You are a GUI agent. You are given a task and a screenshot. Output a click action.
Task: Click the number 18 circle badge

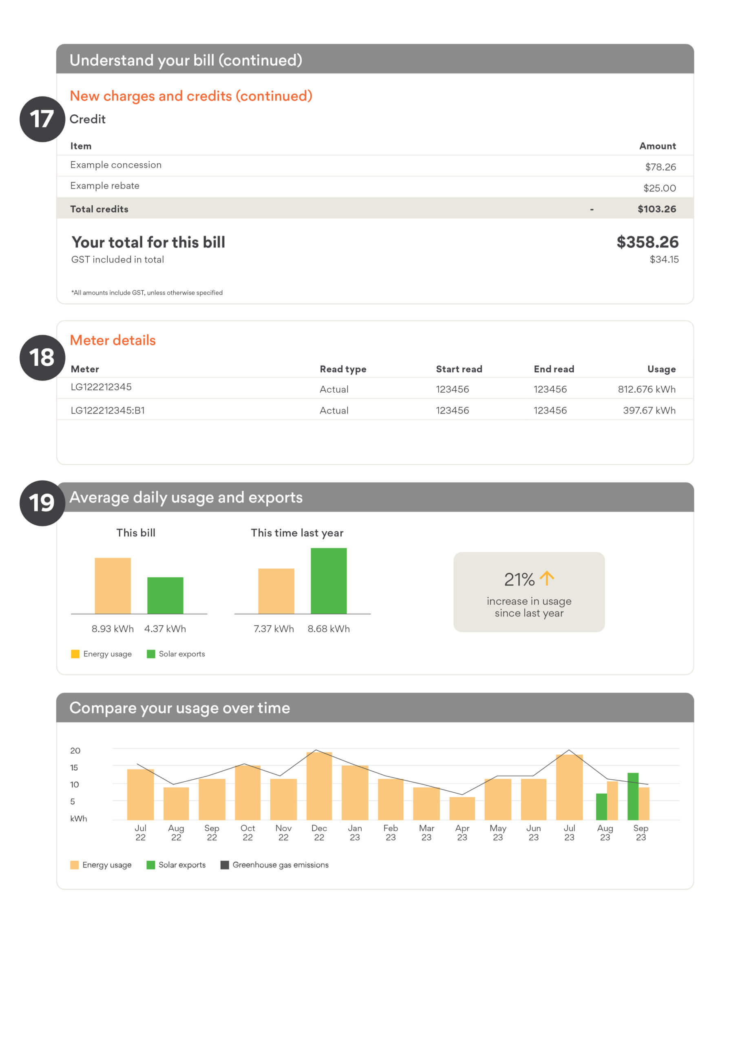42,357
